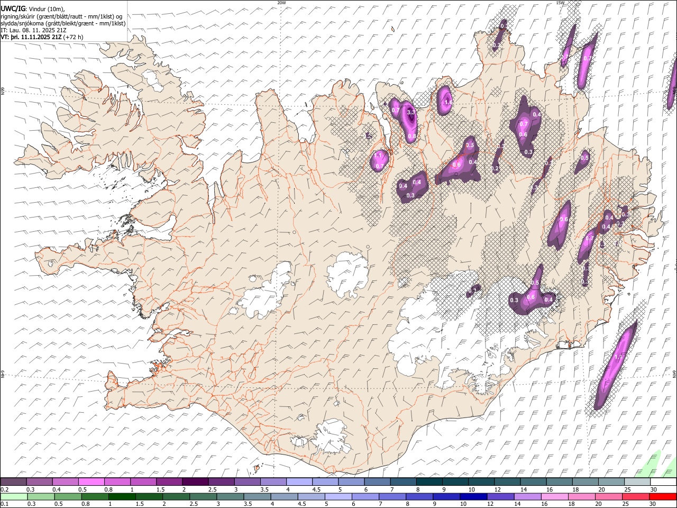
Task: Click the '3.3' snowfall value on the map
Action: point(411,112)
